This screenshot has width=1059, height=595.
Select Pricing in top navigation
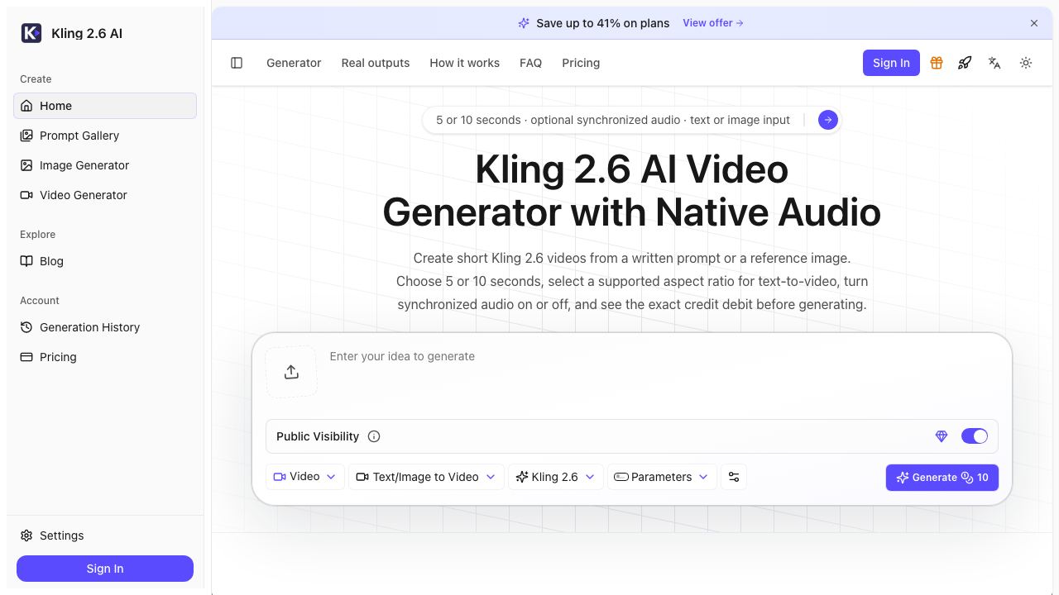coord(581,63)
